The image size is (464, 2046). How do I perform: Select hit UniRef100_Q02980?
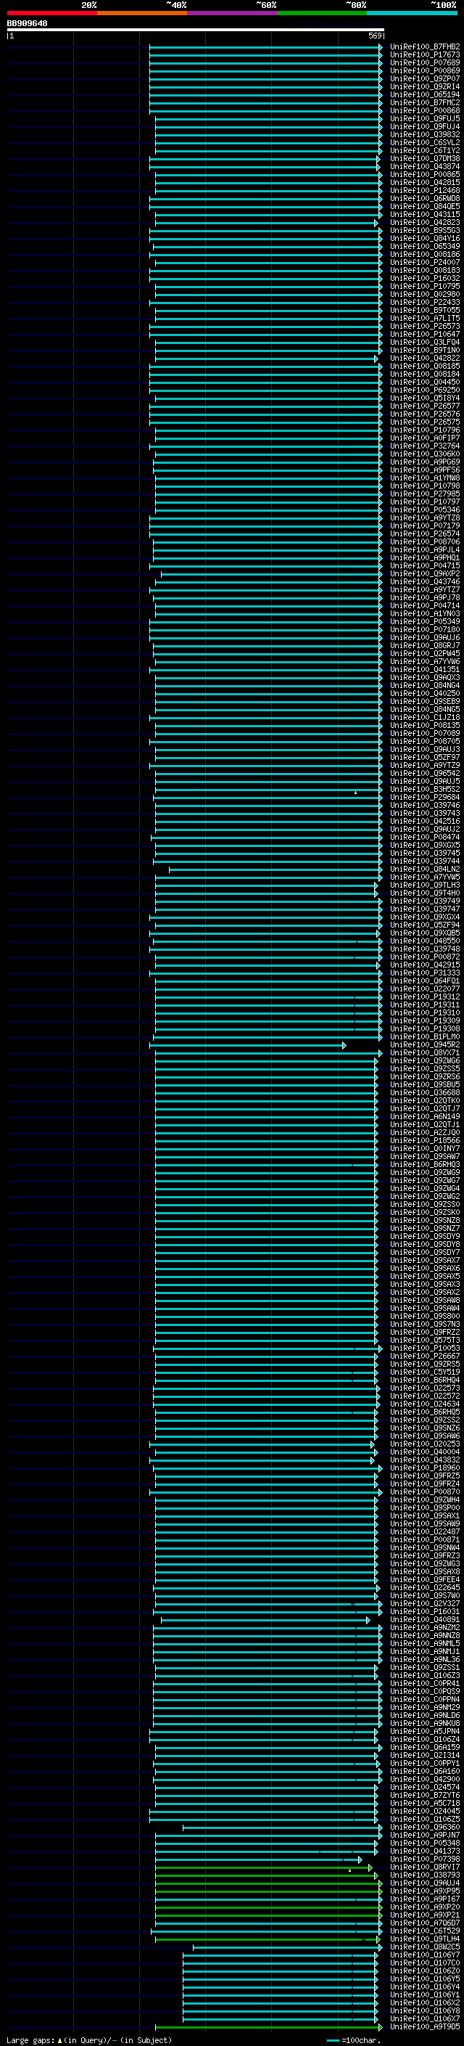pyautogui.click(x=425, y=295)
